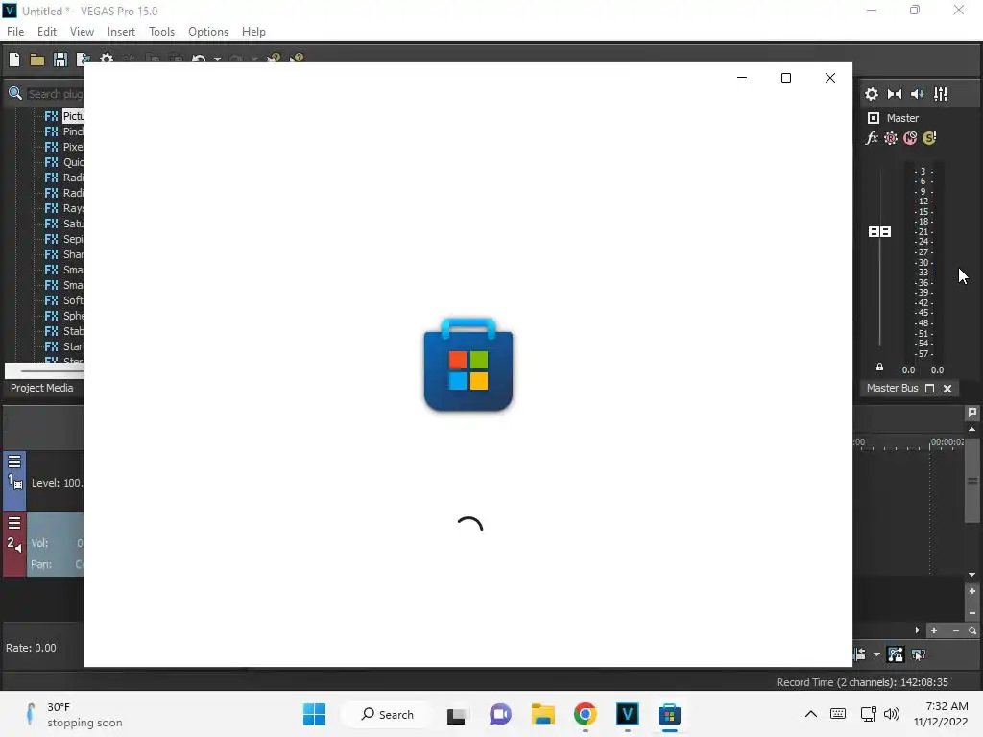Select the Pictu... FX plug-in item
Image resolution: width=983 pixels, height=737 pixels.
[x=64, y=116]
